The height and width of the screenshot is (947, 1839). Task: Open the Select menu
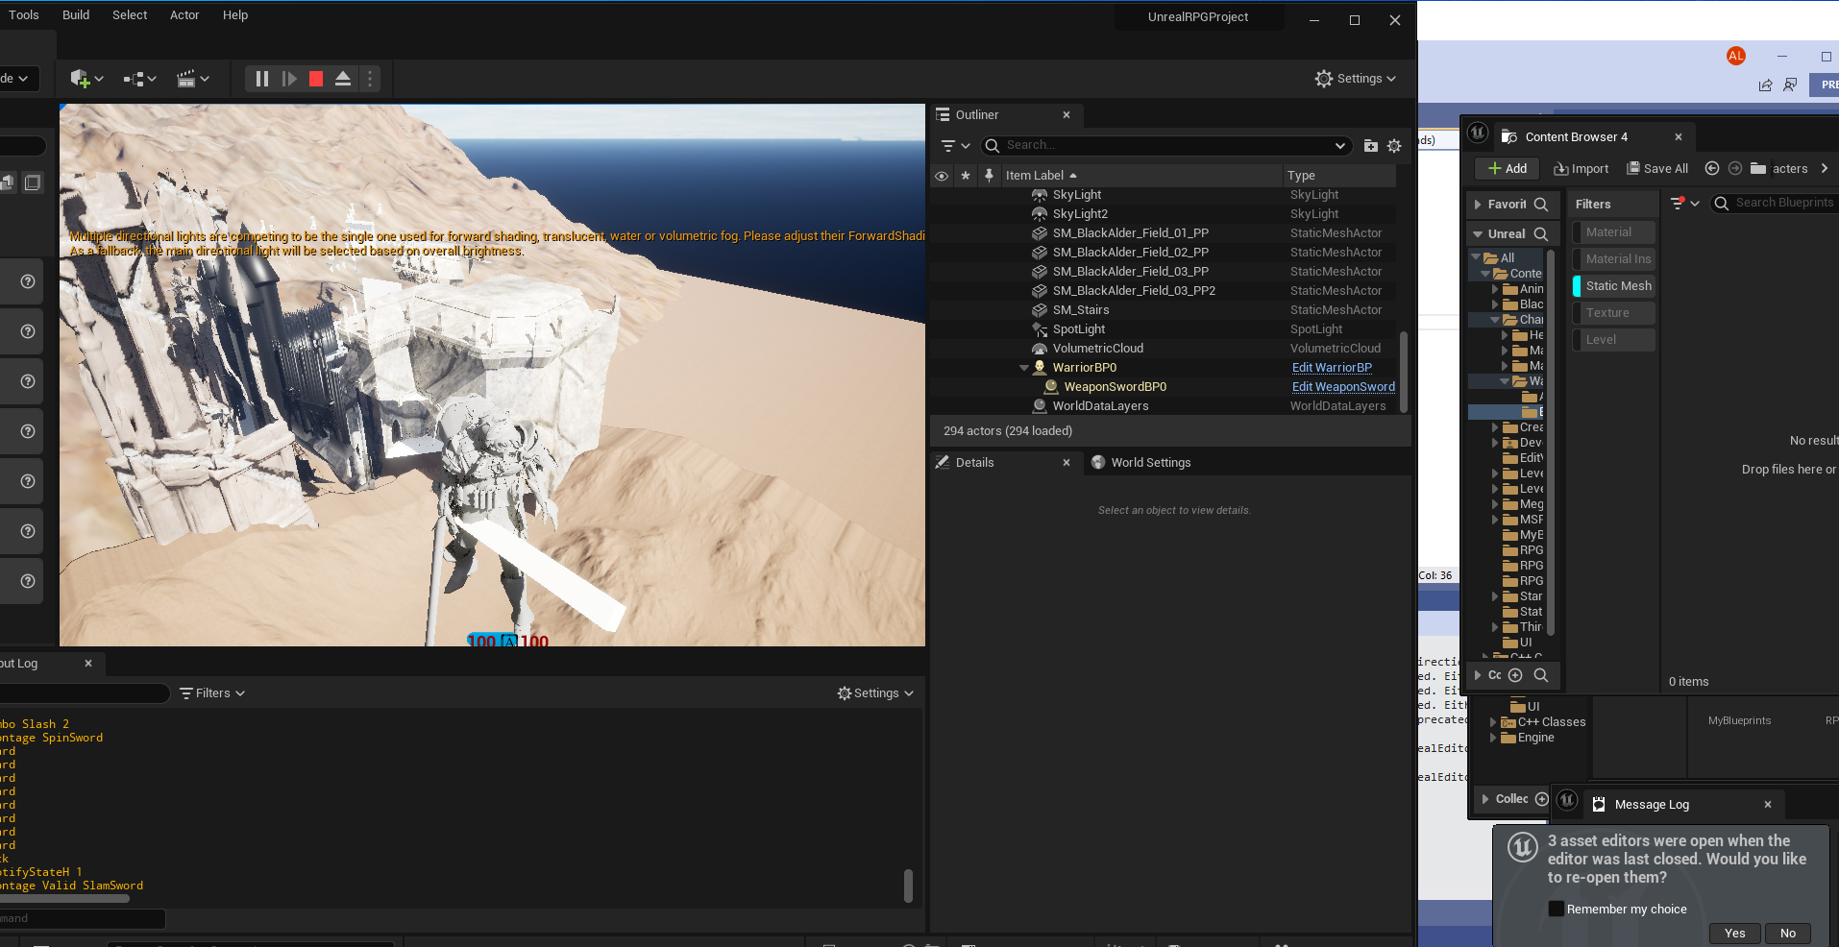coord(130,15)
